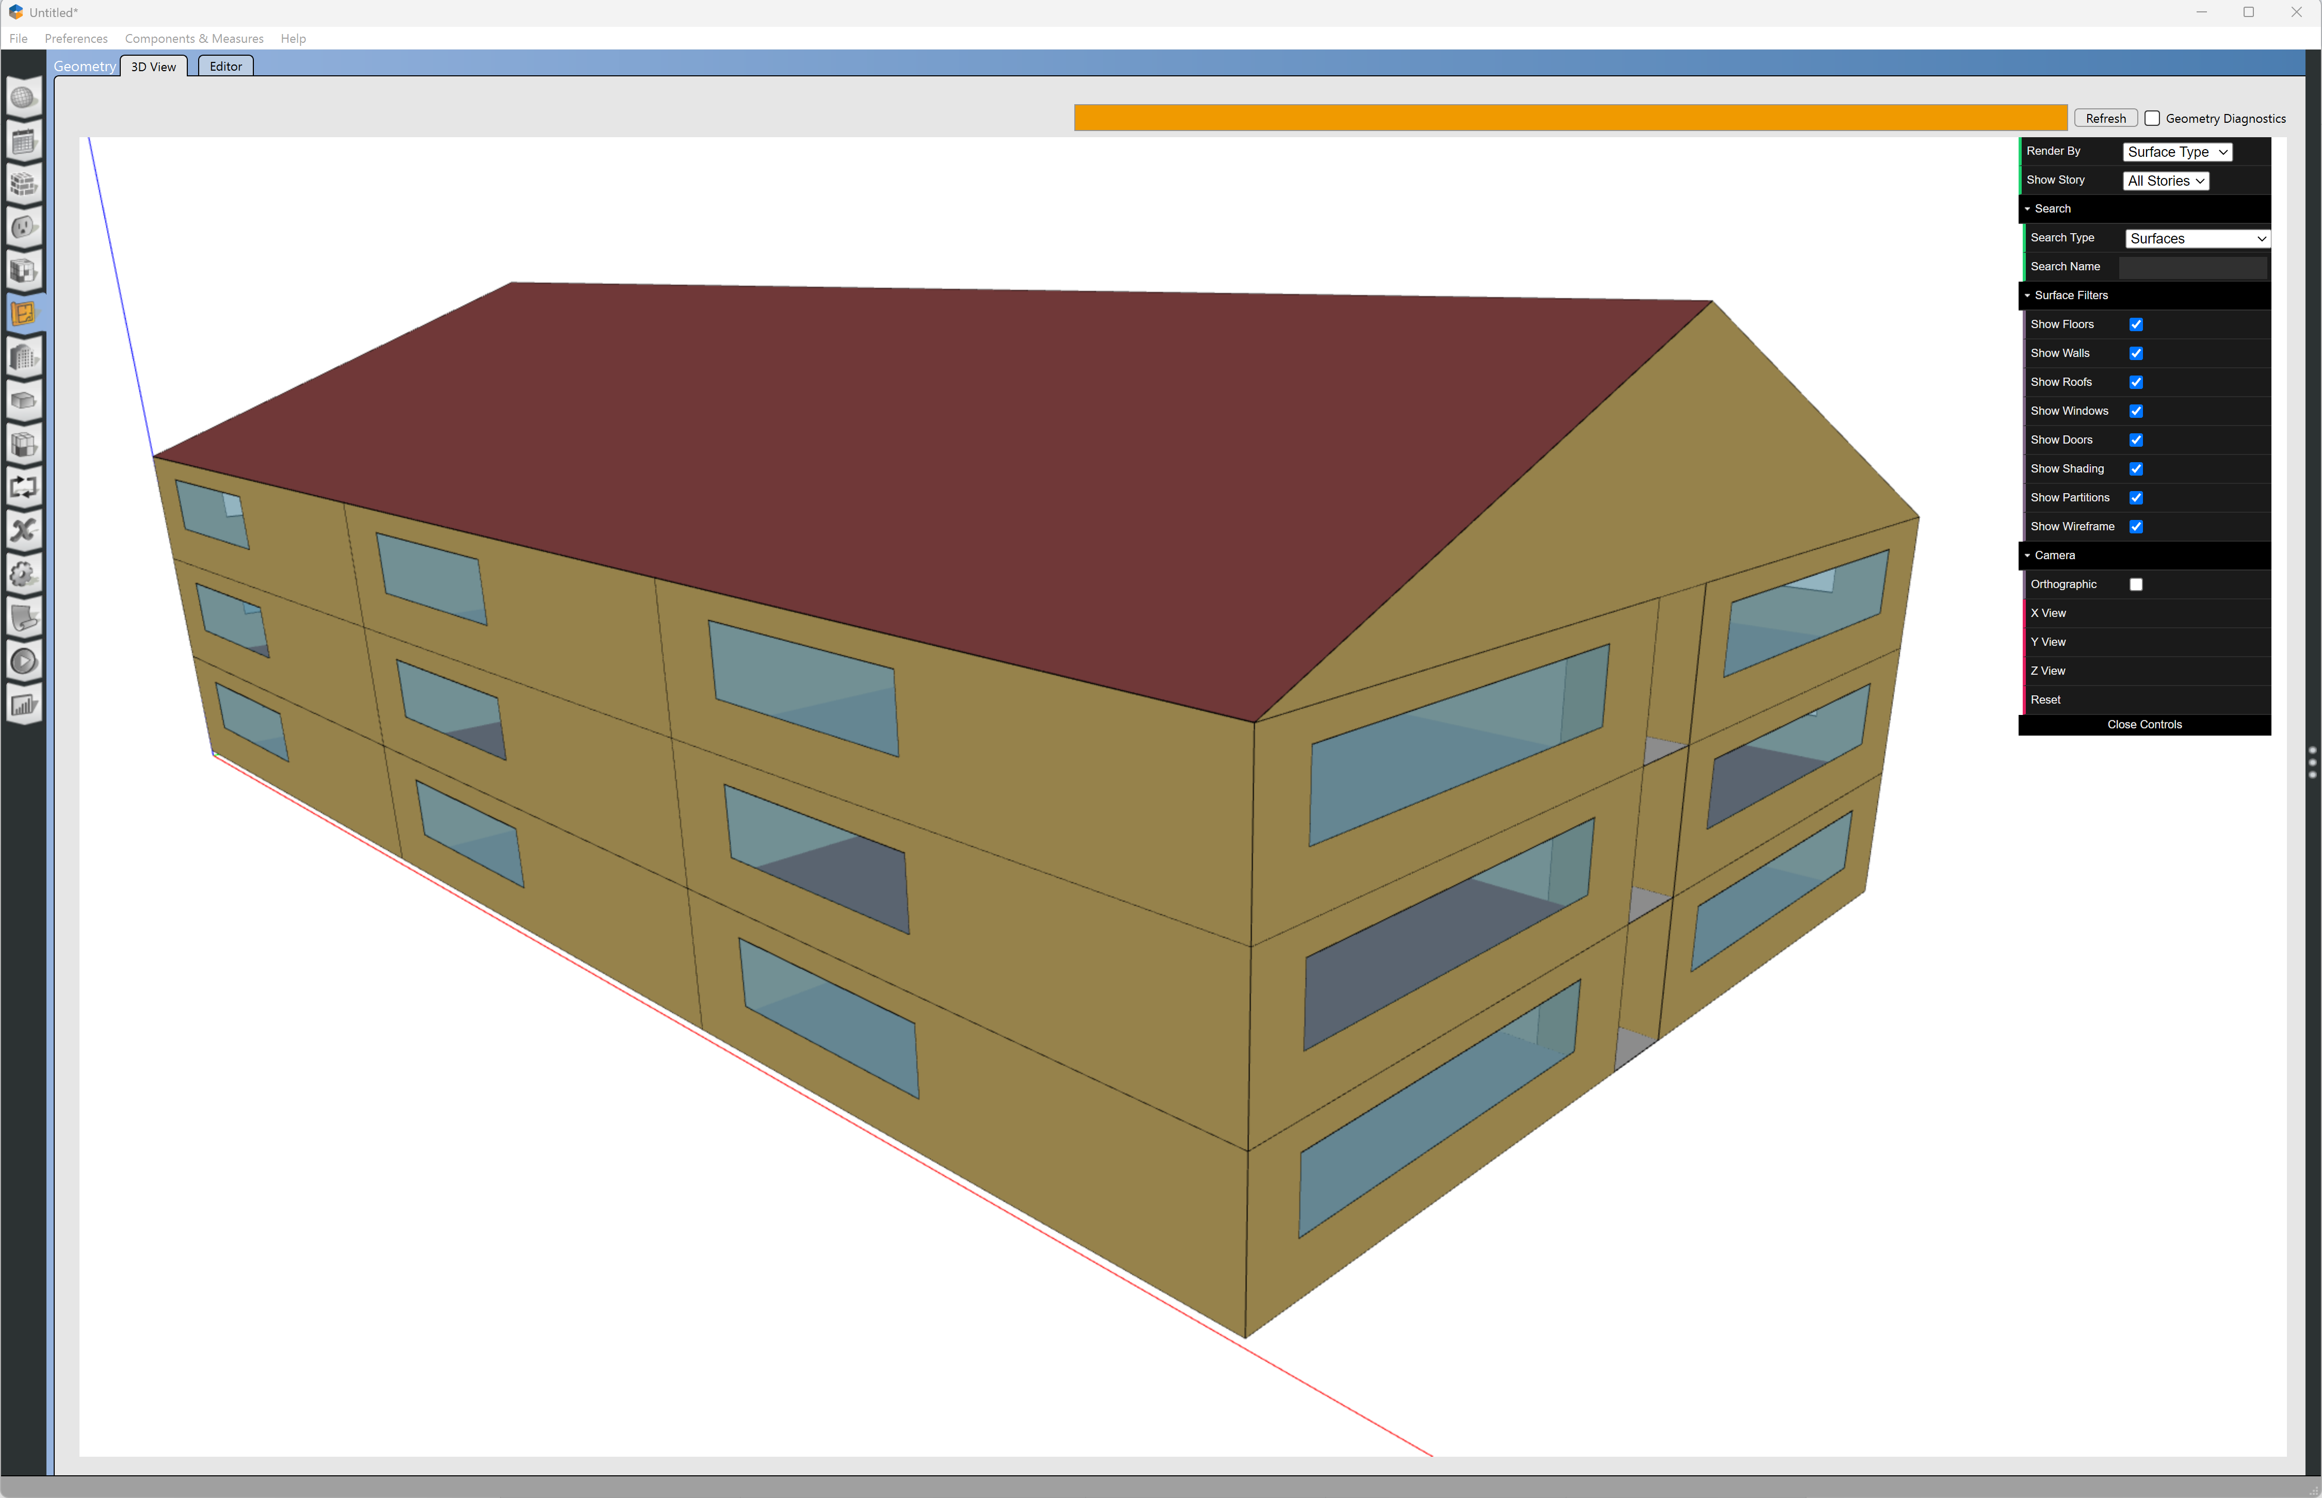Open the Components & Measures menu
This screenshot has height=1498, width=2322.
pos(193,39)
